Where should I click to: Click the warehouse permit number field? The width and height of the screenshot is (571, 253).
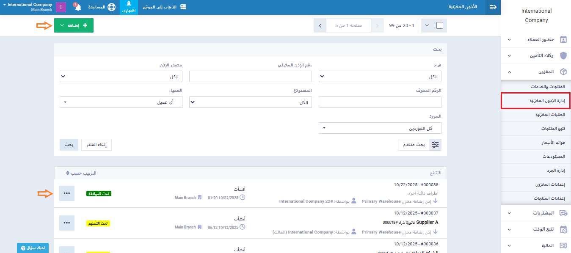(250, 77)
